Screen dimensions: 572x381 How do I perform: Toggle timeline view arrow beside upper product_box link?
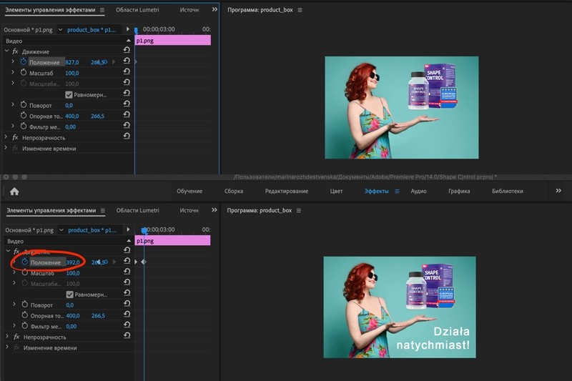click(128, 29)
